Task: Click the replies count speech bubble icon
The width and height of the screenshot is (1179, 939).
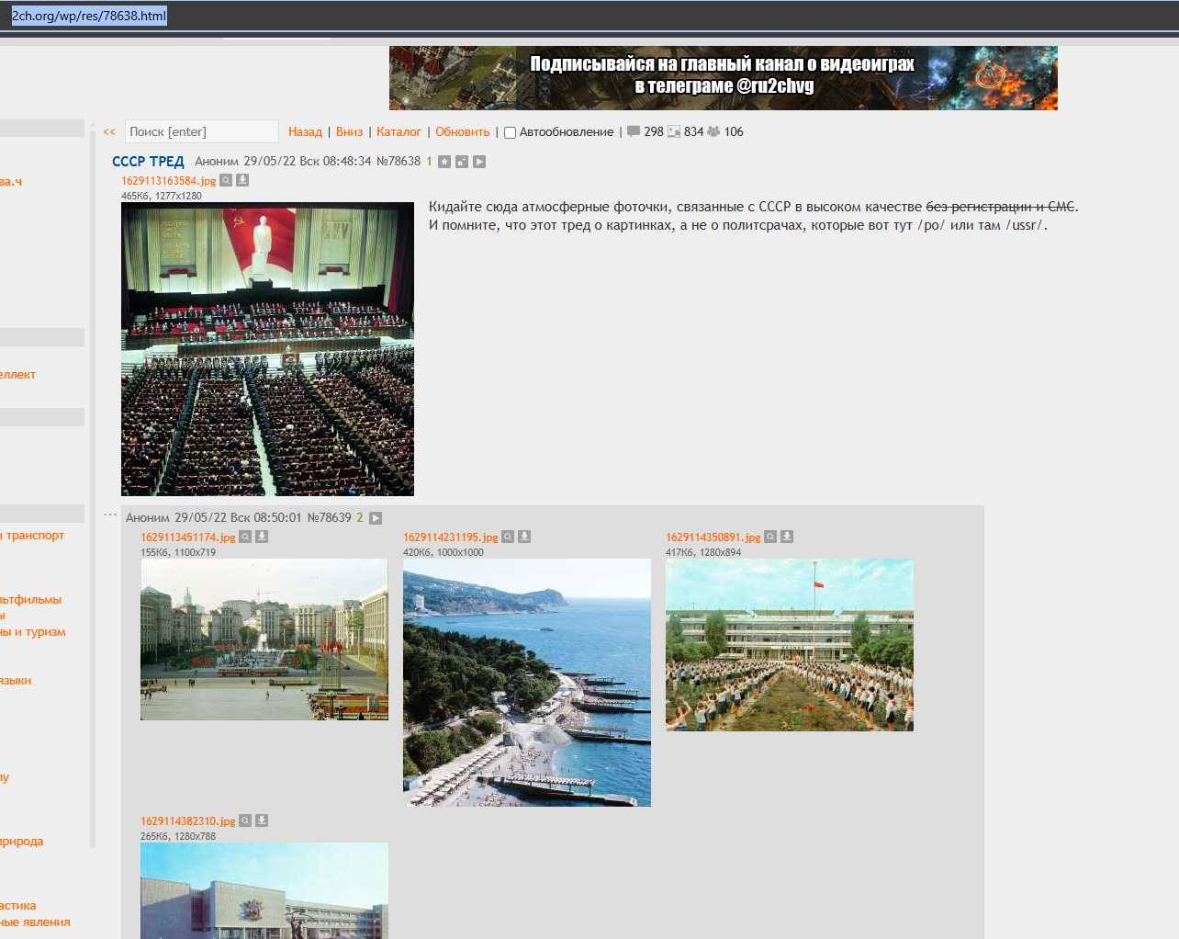Action: click(634, 131)
